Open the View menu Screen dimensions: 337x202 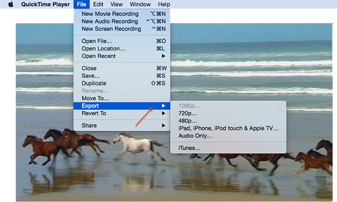tap(116, 4)
